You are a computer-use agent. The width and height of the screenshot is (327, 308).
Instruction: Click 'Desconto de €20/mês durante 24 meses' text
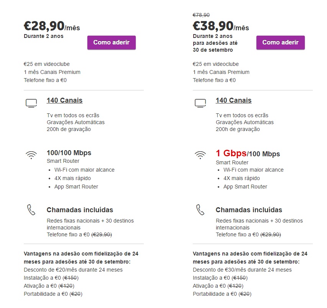coord(73,270)
